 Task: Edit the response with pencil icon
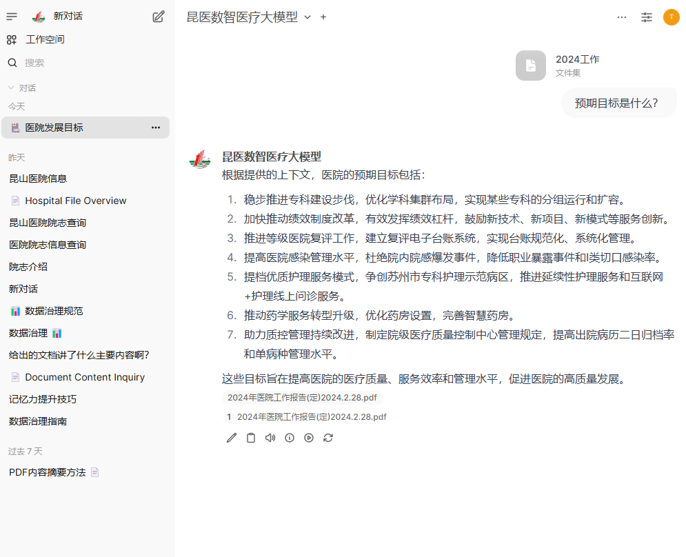coord(232,438)
